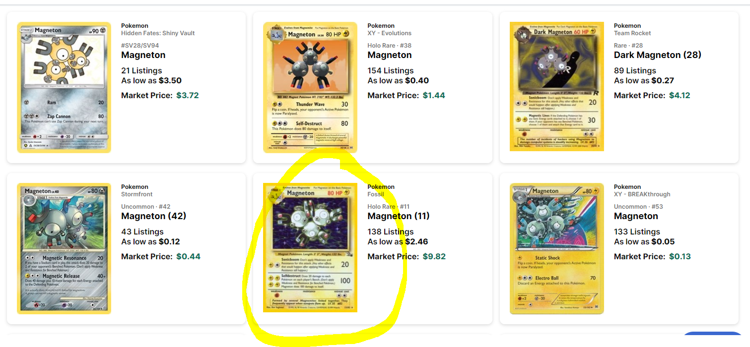
Task: Open the Stormfront Magneton card image
Action: (64, 248)
